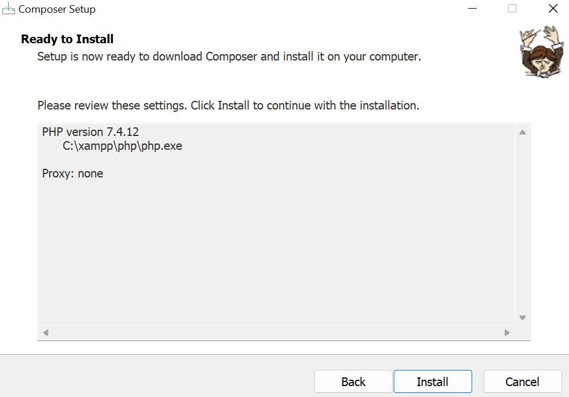Minimize the Composer Setup window
The height and width of the screenshot is (397, 569).
[472, 9]
